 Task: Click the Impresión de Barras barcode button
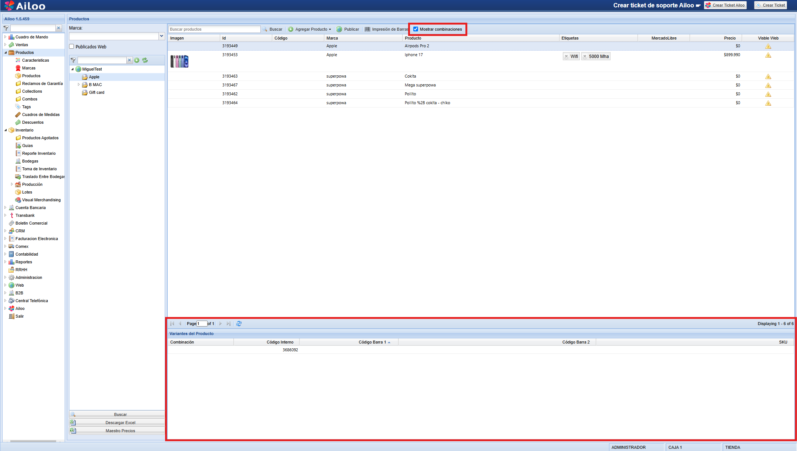point(386,29)
